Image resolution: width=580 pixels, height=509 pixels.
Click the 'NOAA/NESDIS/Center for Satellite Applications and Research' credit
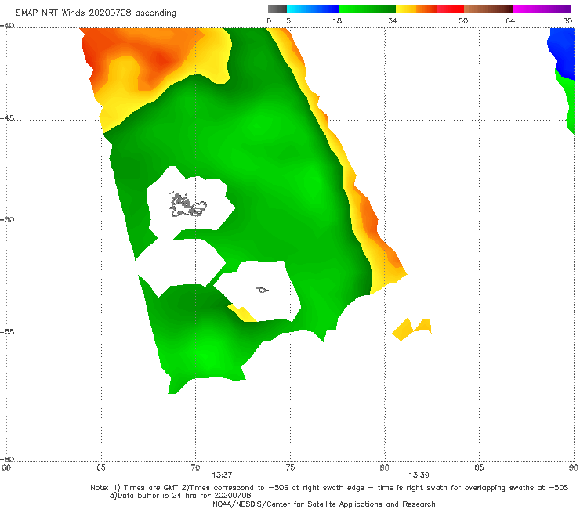(324, 504)
